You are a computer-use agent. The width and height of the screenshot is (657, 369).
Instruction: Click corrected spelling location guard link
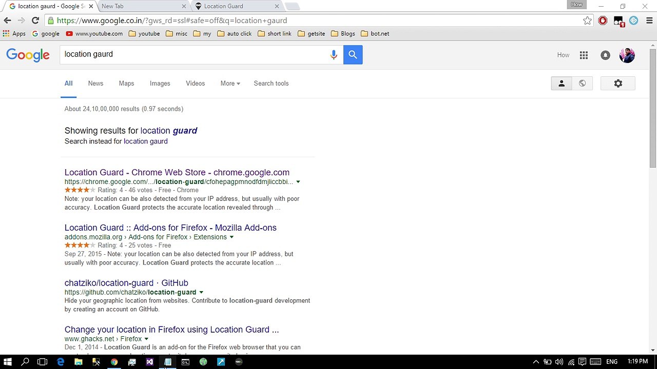169,131
